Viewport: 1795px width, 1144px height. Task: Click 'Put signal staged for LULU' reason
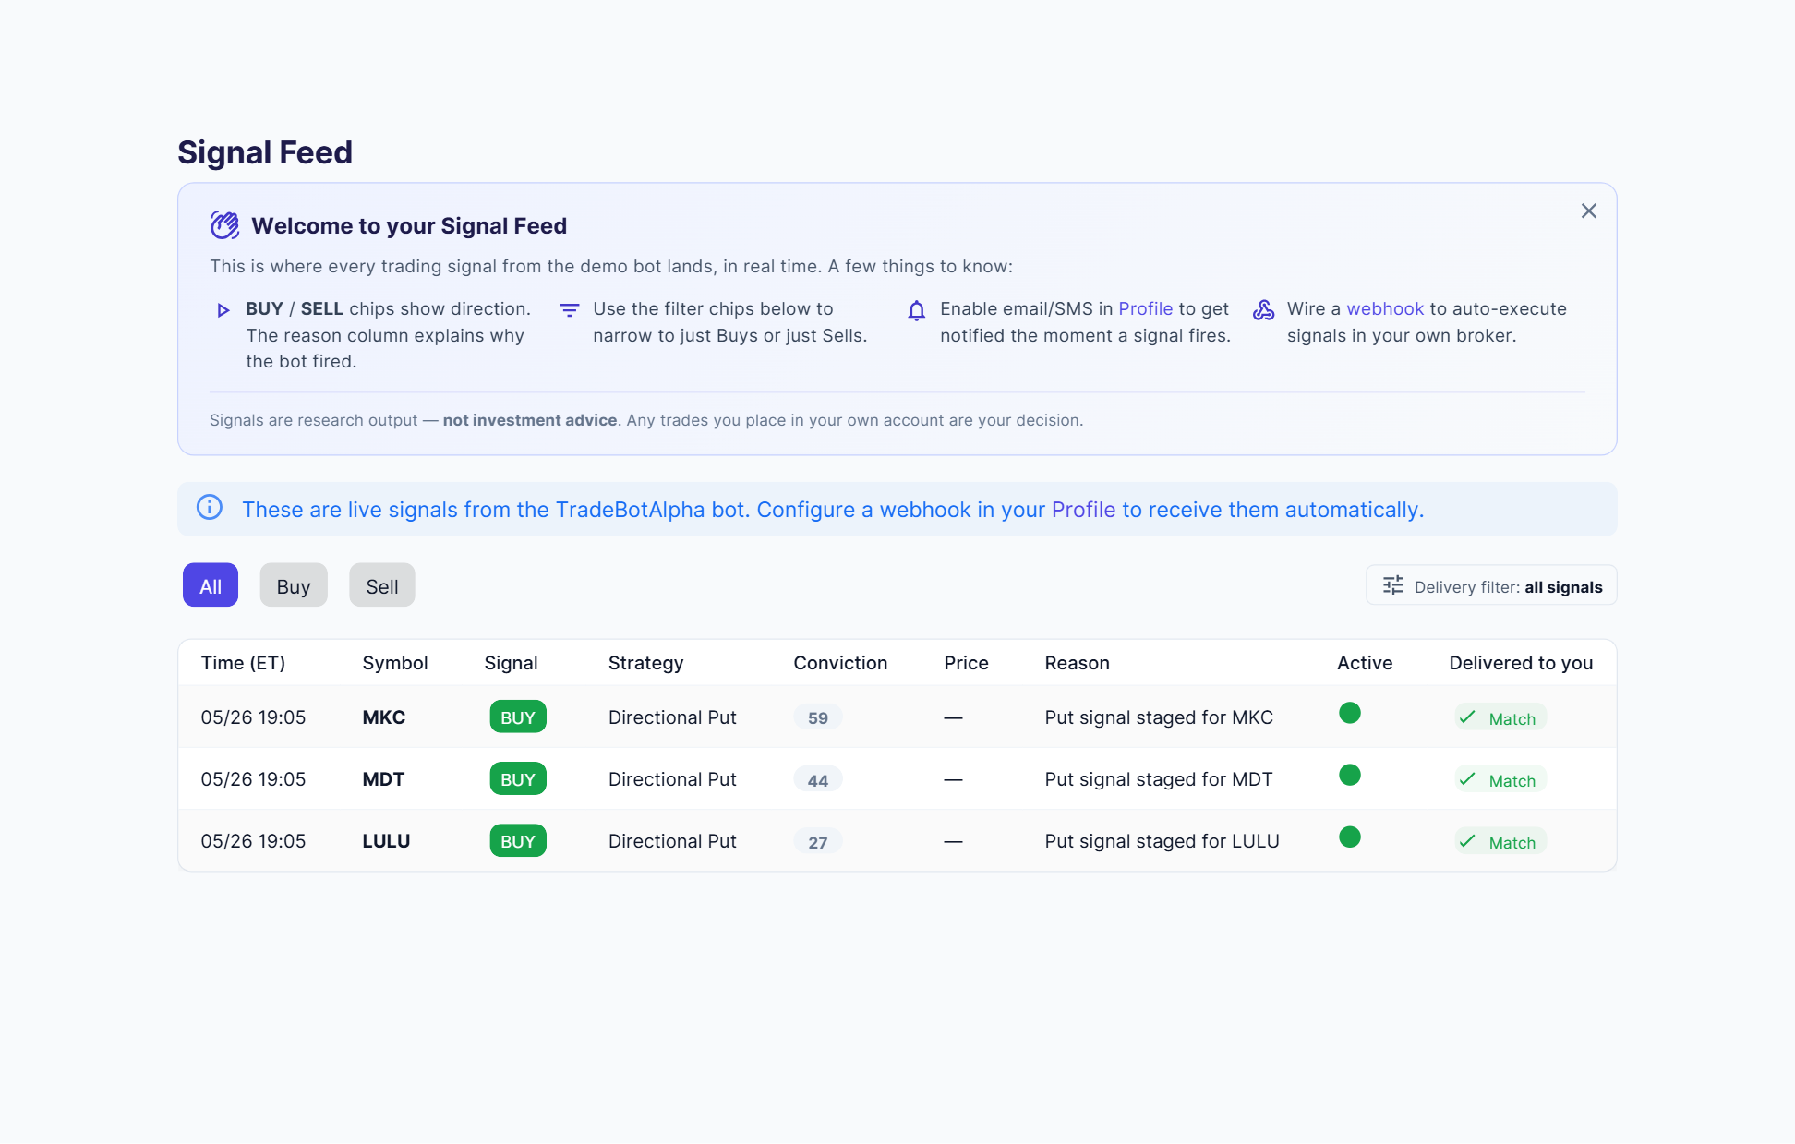coord(1162,841)
